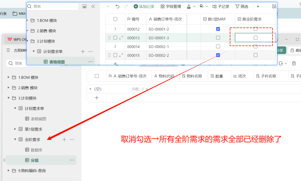Click the fill color bucket swatch
The width and height of the screenshot is (301, 181).
pyautogui.click(x=201, y=6)
